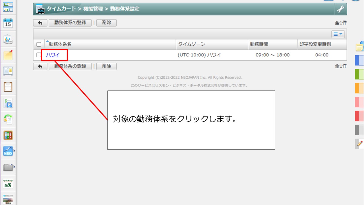Click the 削除 button below the table

point(106,66)
